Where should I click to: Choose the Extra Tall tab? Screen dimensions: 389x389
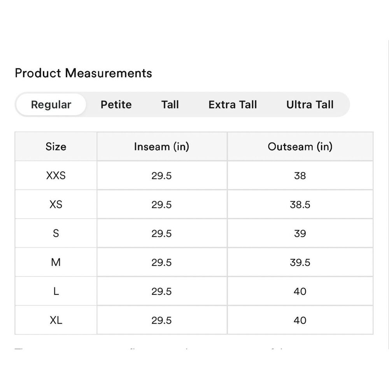point(233,104)
